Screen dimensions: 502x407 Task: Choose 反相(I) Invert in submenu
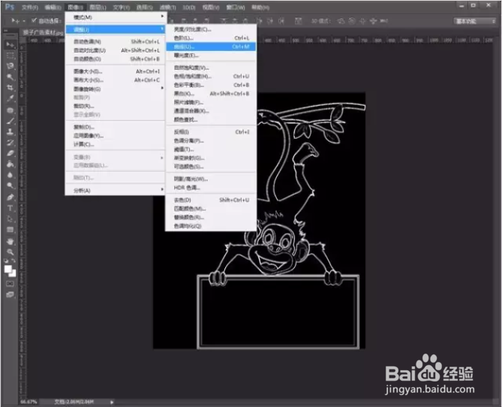[211, 131]
